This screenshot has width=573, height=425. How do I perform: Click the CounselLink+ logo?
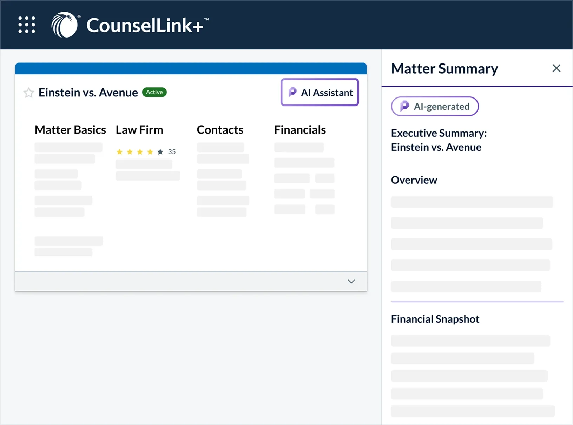(130, 25)
